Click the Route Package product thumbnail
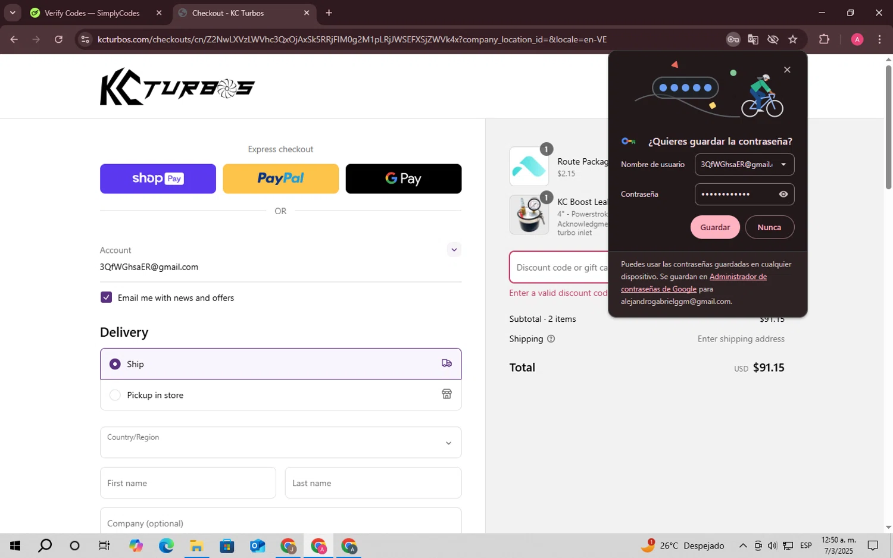This screenshot has width=893, height=558. 529,167
